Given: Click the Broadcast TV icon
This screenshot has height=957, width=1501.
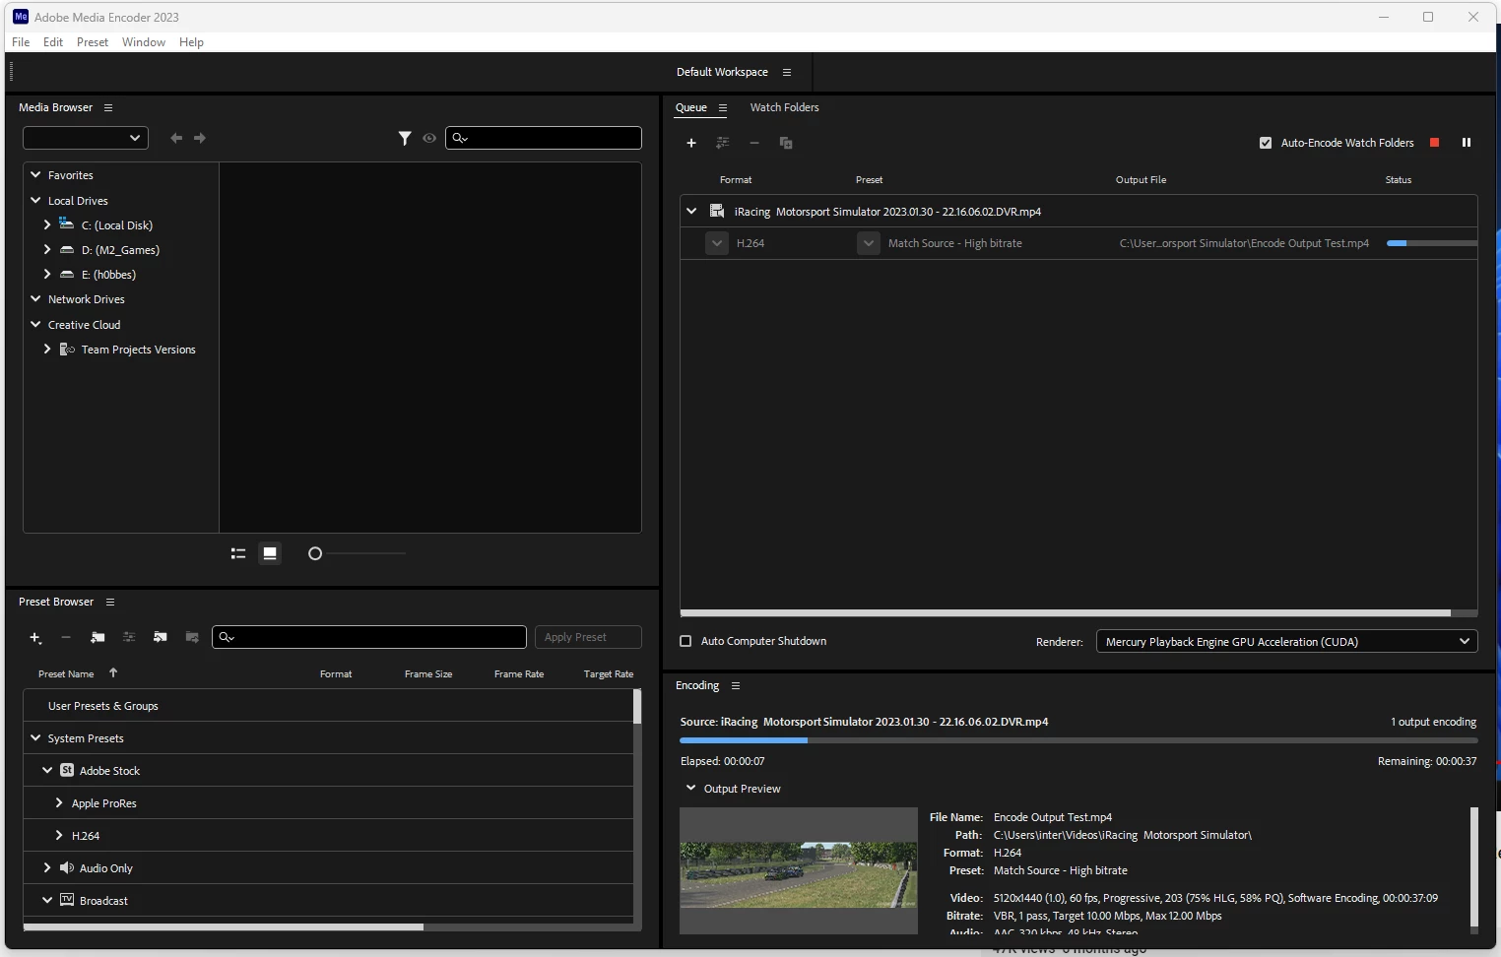Looking at the screenshot, I should pos(67,900).
